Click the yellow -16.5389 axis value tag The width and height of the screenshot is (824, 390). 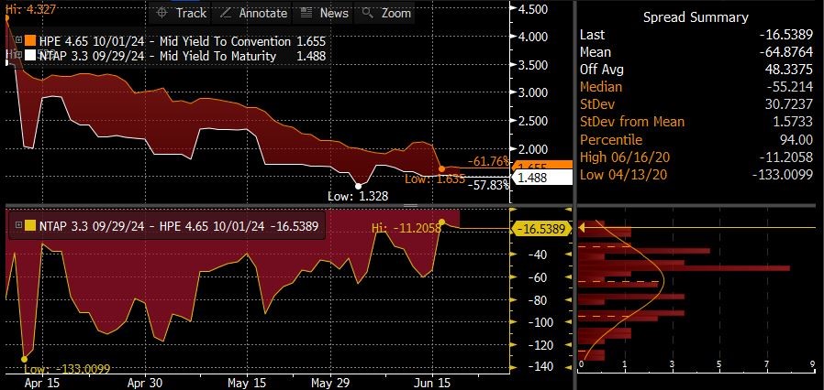tap(540, 229)
